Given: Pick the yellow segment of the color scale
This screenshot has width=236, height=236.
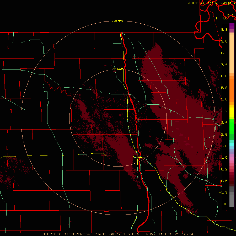Looking at the screenshot, I should pyautogui.click(x=232, y=112).
